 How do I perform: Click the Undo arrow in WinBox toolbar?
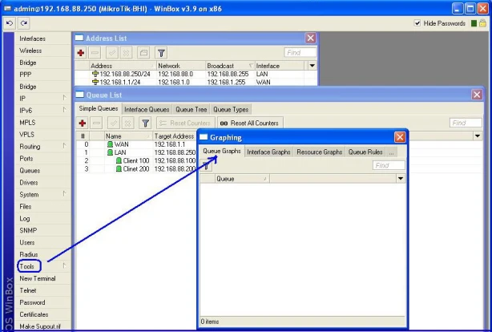(10, 23)
